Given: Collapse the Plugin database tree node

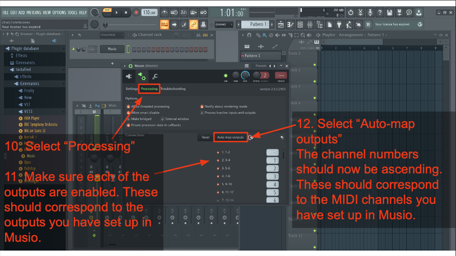Looking at the screenshot, I should pyautogui.click(x=64, y=48).
